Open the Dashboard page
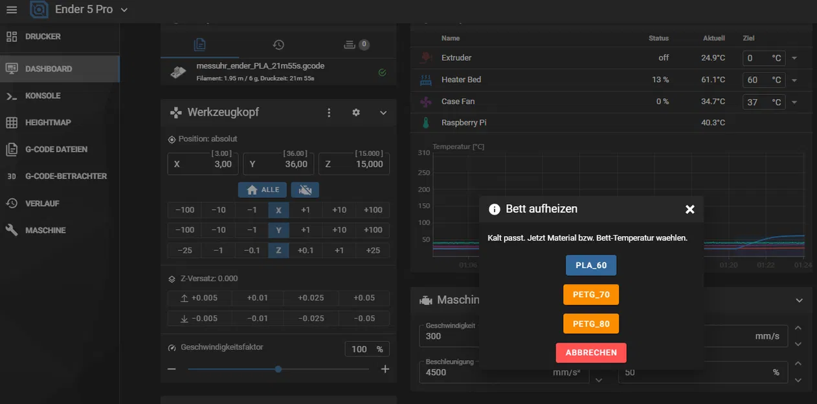The height and width of the screenshot is (404, 817). [60, 69]
